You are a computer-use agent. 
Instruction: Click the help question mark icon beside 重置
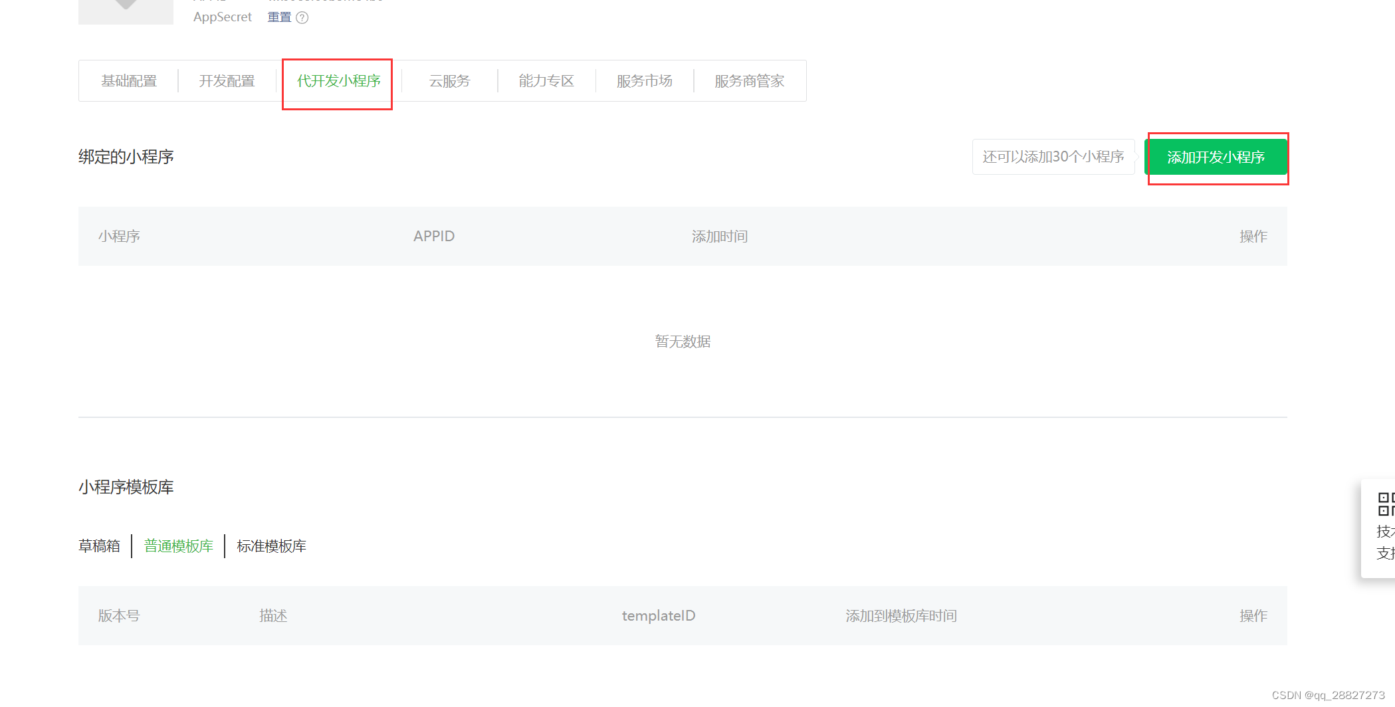coord(302,18)
